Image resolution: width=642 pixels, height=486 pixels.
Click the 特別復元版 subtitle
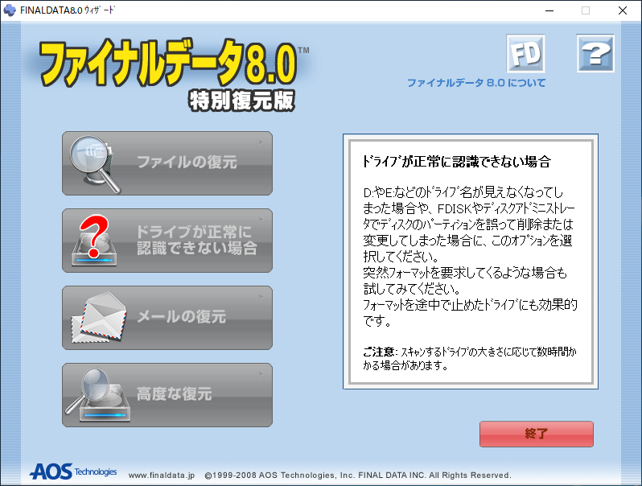[x=242, y=101]
